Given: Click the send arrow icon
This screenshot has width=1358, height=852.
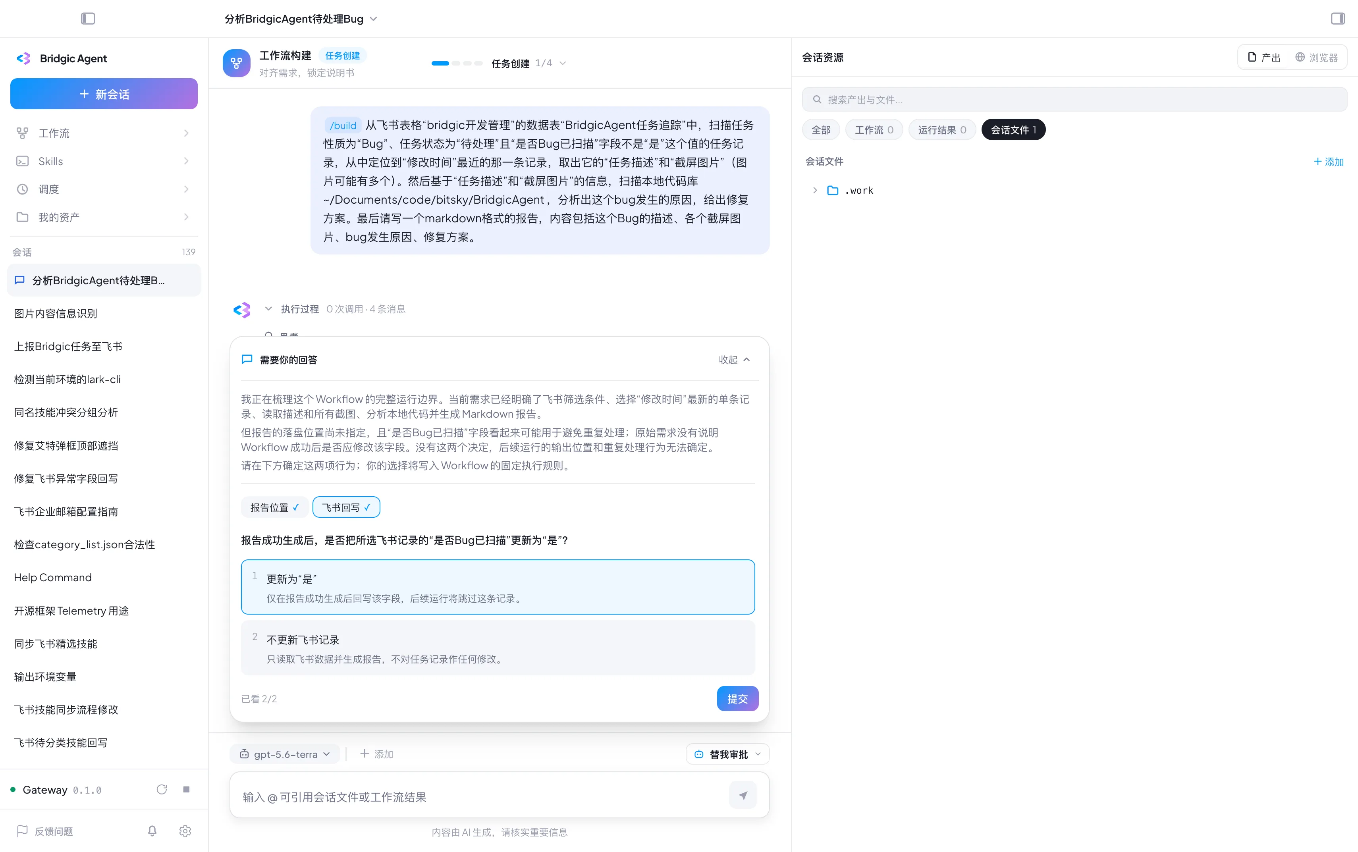Looking at the screenshot, I should [x=743, y=796].
